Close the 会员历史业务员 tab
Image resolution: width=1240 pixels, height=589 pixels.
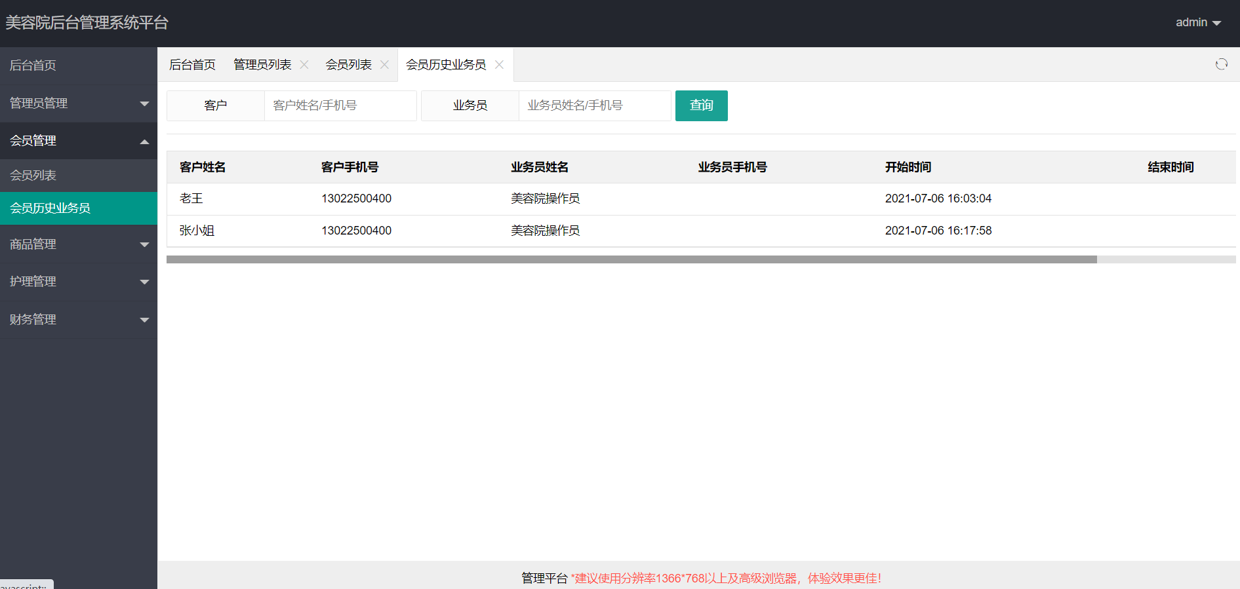(499, 64)
